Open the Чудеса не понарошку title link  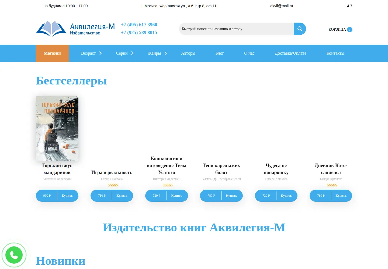(276, 169)
